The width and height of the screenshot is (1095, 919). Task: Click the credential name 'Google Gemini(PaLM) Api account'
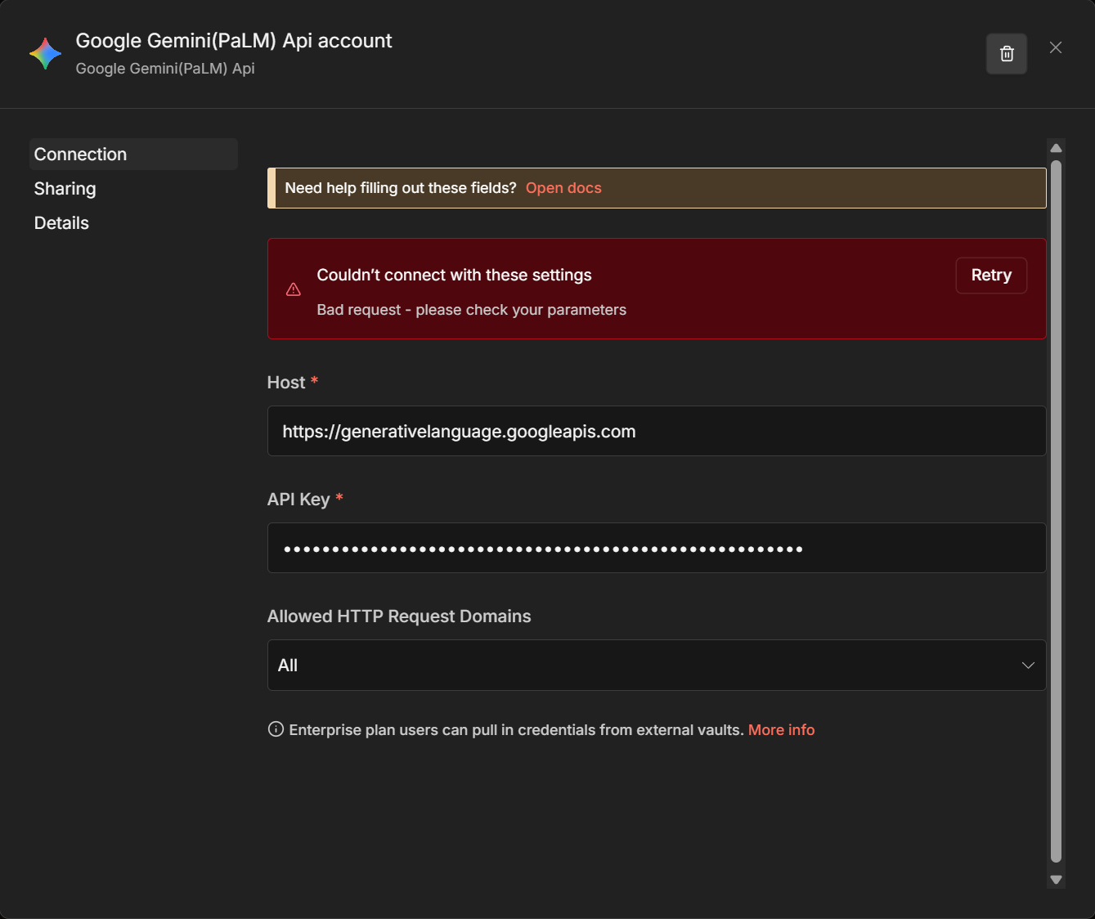(234, 41)
